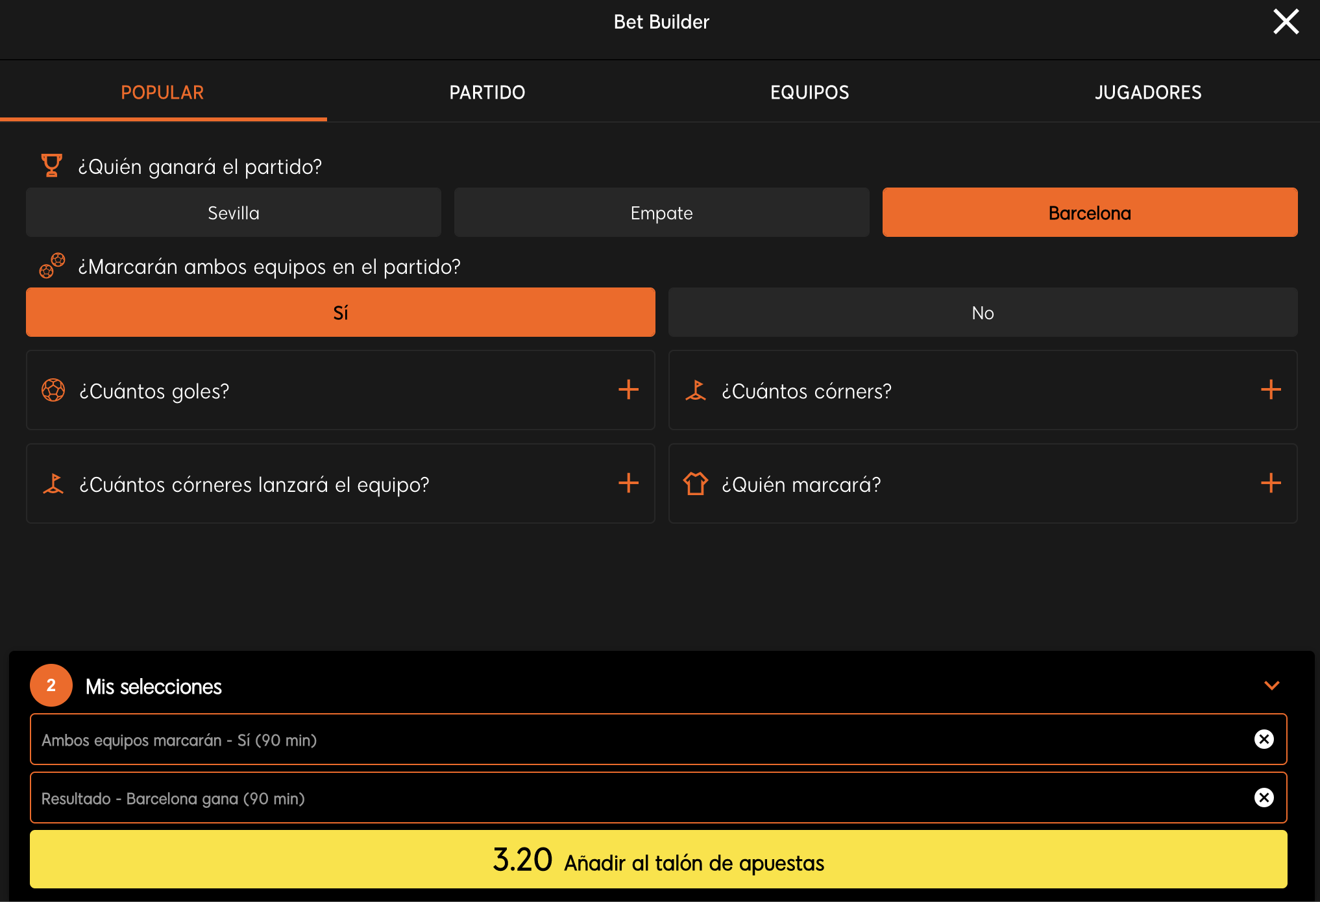
Task: Click the Bet Builder title
Action: click(x=661, y=22)
